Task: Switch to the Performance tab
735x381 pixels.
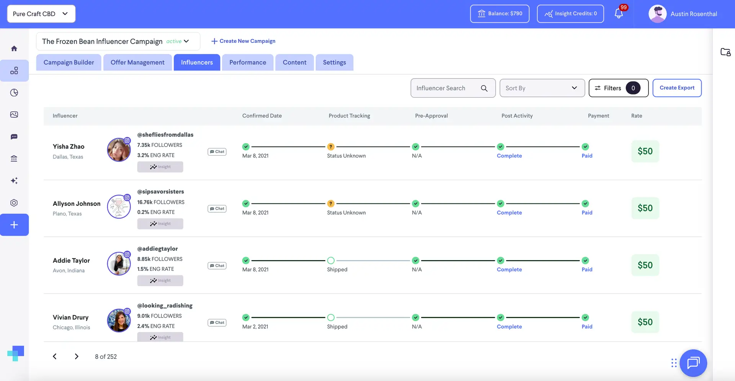Action: tap(247, 62)
